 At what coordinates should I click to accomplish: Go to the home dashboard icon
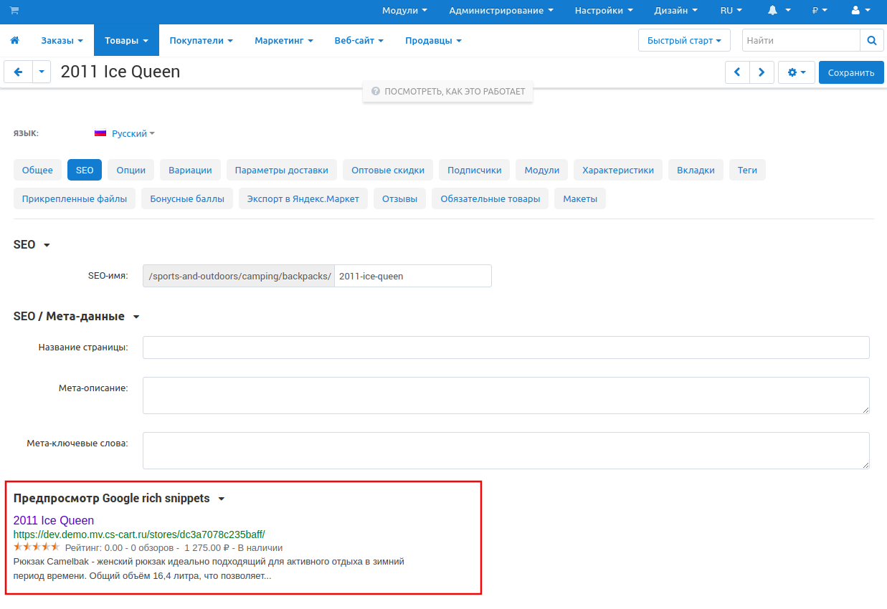tap(14, 41)
